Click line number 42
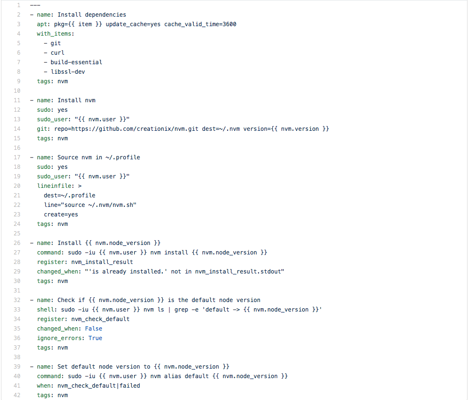Image resolution: width=468 pixels, height=400 pixels. click(x=17, y=395)
